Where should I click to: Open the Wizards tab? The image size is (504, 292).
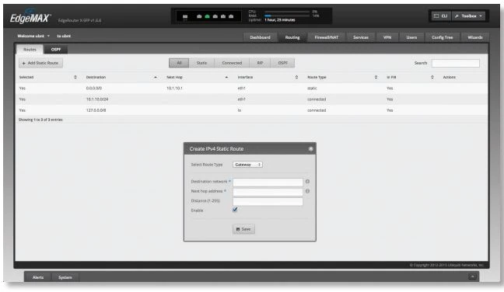(x=475, y=37)
